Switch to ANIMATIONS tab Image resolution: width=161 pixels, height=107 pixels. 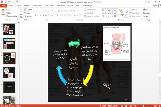[x=49, y=6]
